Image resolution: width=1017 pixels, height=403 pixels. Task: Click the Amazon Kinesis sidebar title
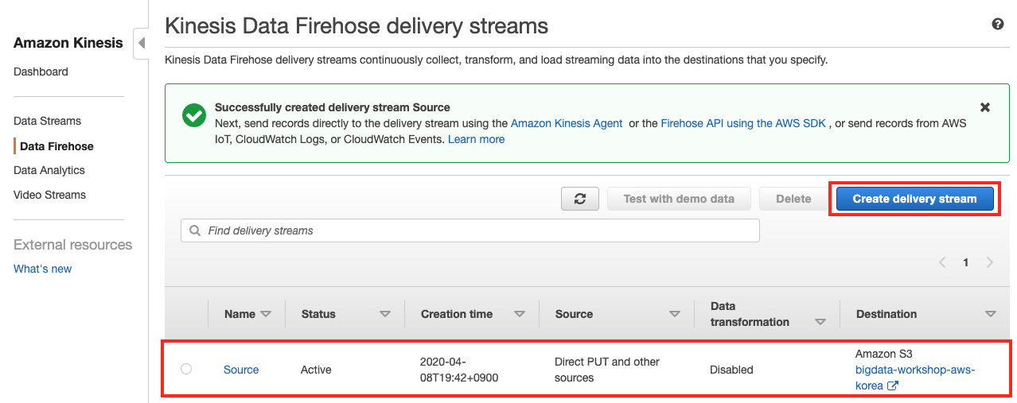(x=68, y=43)
